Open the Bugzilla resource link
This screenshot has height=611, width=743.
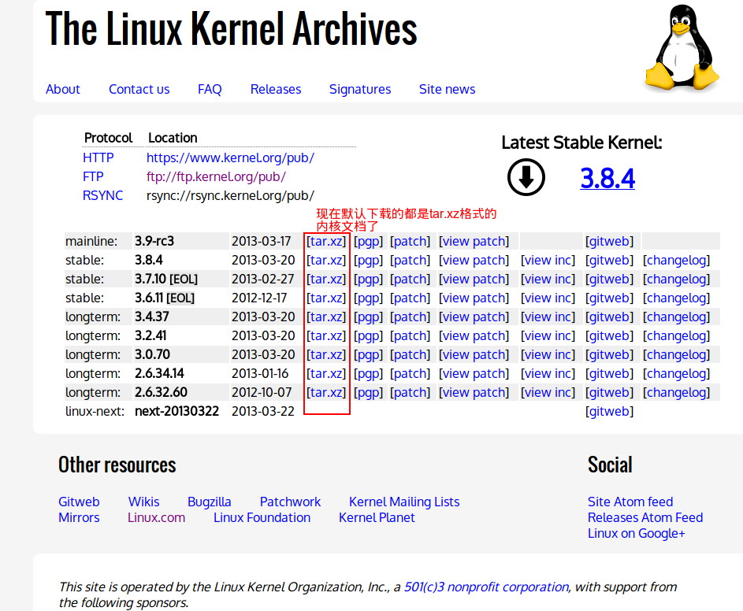(x=209, y=502)
